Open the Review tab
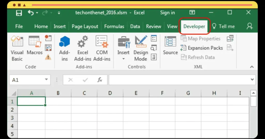The height and width of the screenshot is (139, 265). point(153,26)
